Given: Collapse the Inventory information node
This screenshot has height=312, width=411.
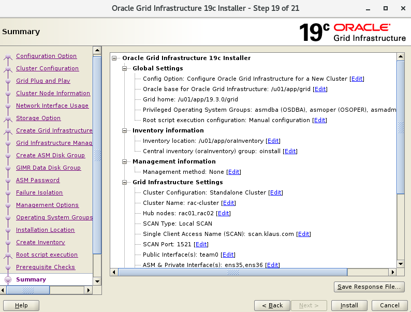Looking at the screenshot, I should (125, 130).
